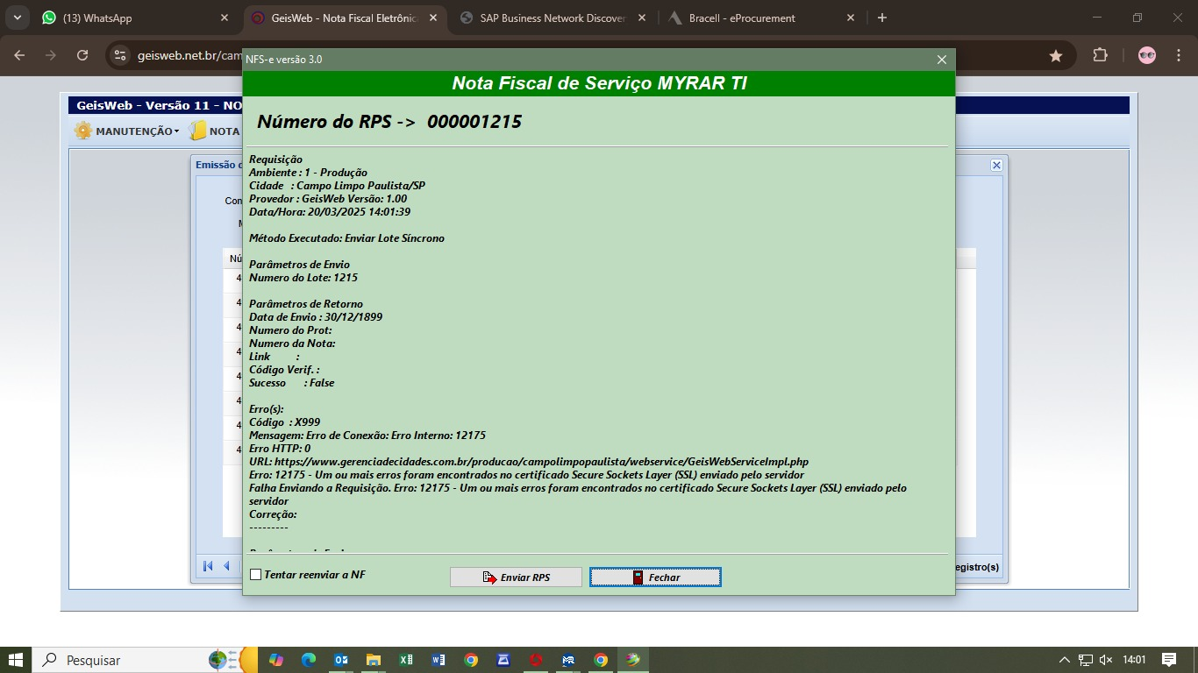The width and height of the screenshot is (1198, 673).
Task: Open the Bracell - eProcurement tab
Action: pos(761,18)
